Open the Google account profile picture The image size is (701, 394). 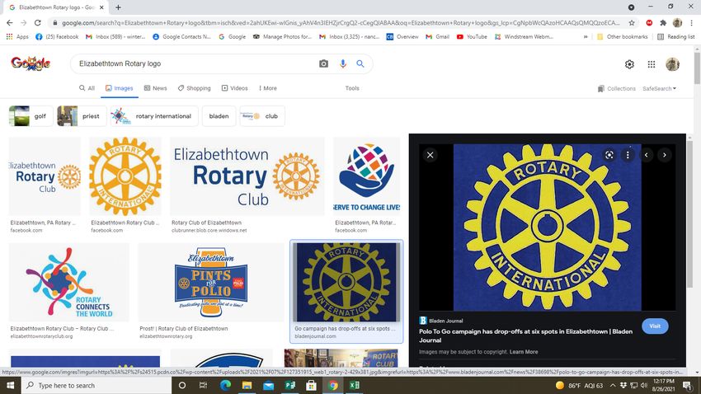(672, 64)
